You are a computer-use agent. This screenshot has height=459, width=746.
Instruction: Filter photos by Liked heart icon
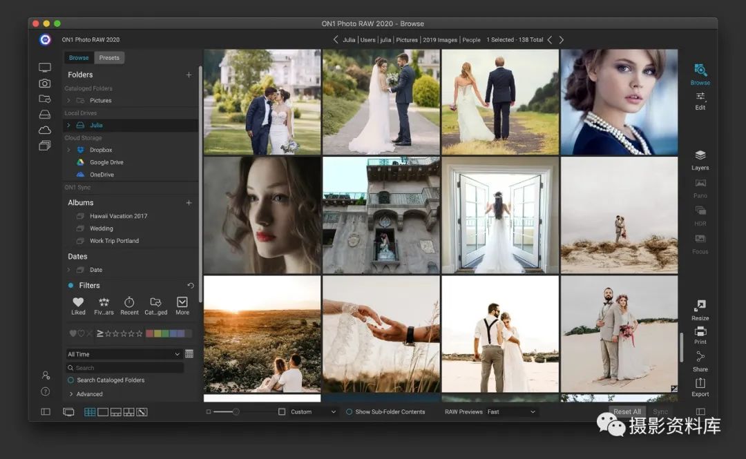click(x=78, y=302)
